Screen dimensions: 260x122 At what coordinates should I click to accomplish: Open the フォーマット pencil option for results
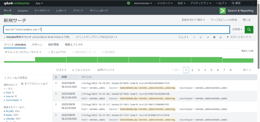coord(81,70)
